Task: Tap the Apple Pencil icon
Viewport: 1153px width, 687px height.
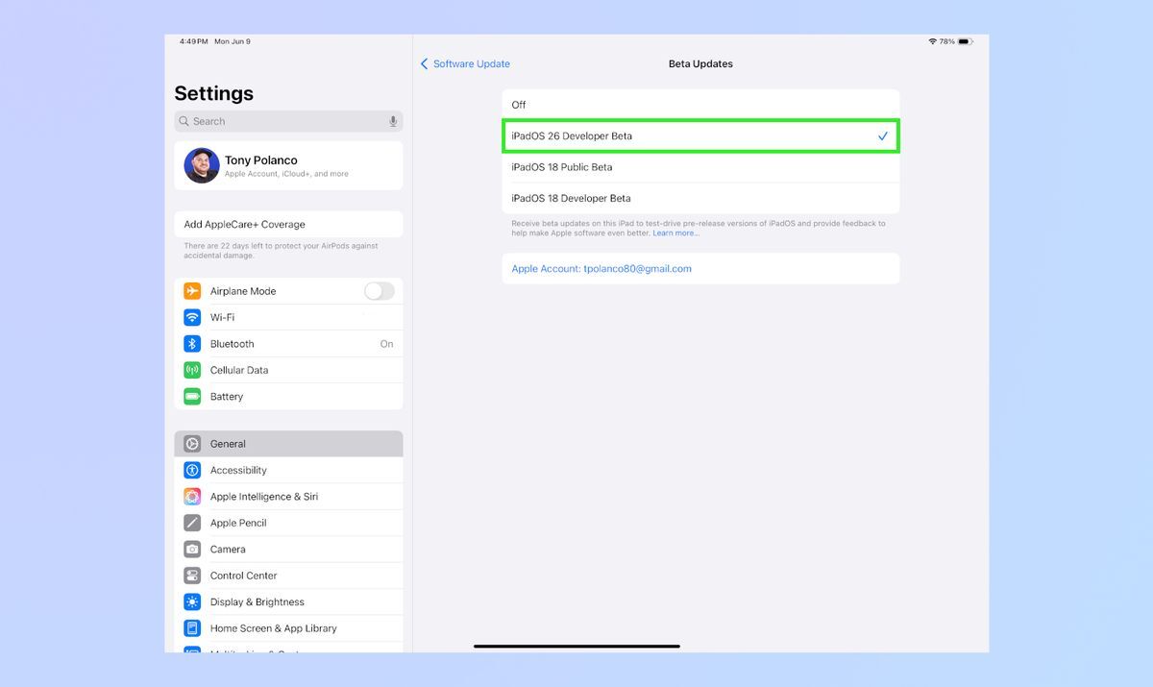Action: point(192,523)
